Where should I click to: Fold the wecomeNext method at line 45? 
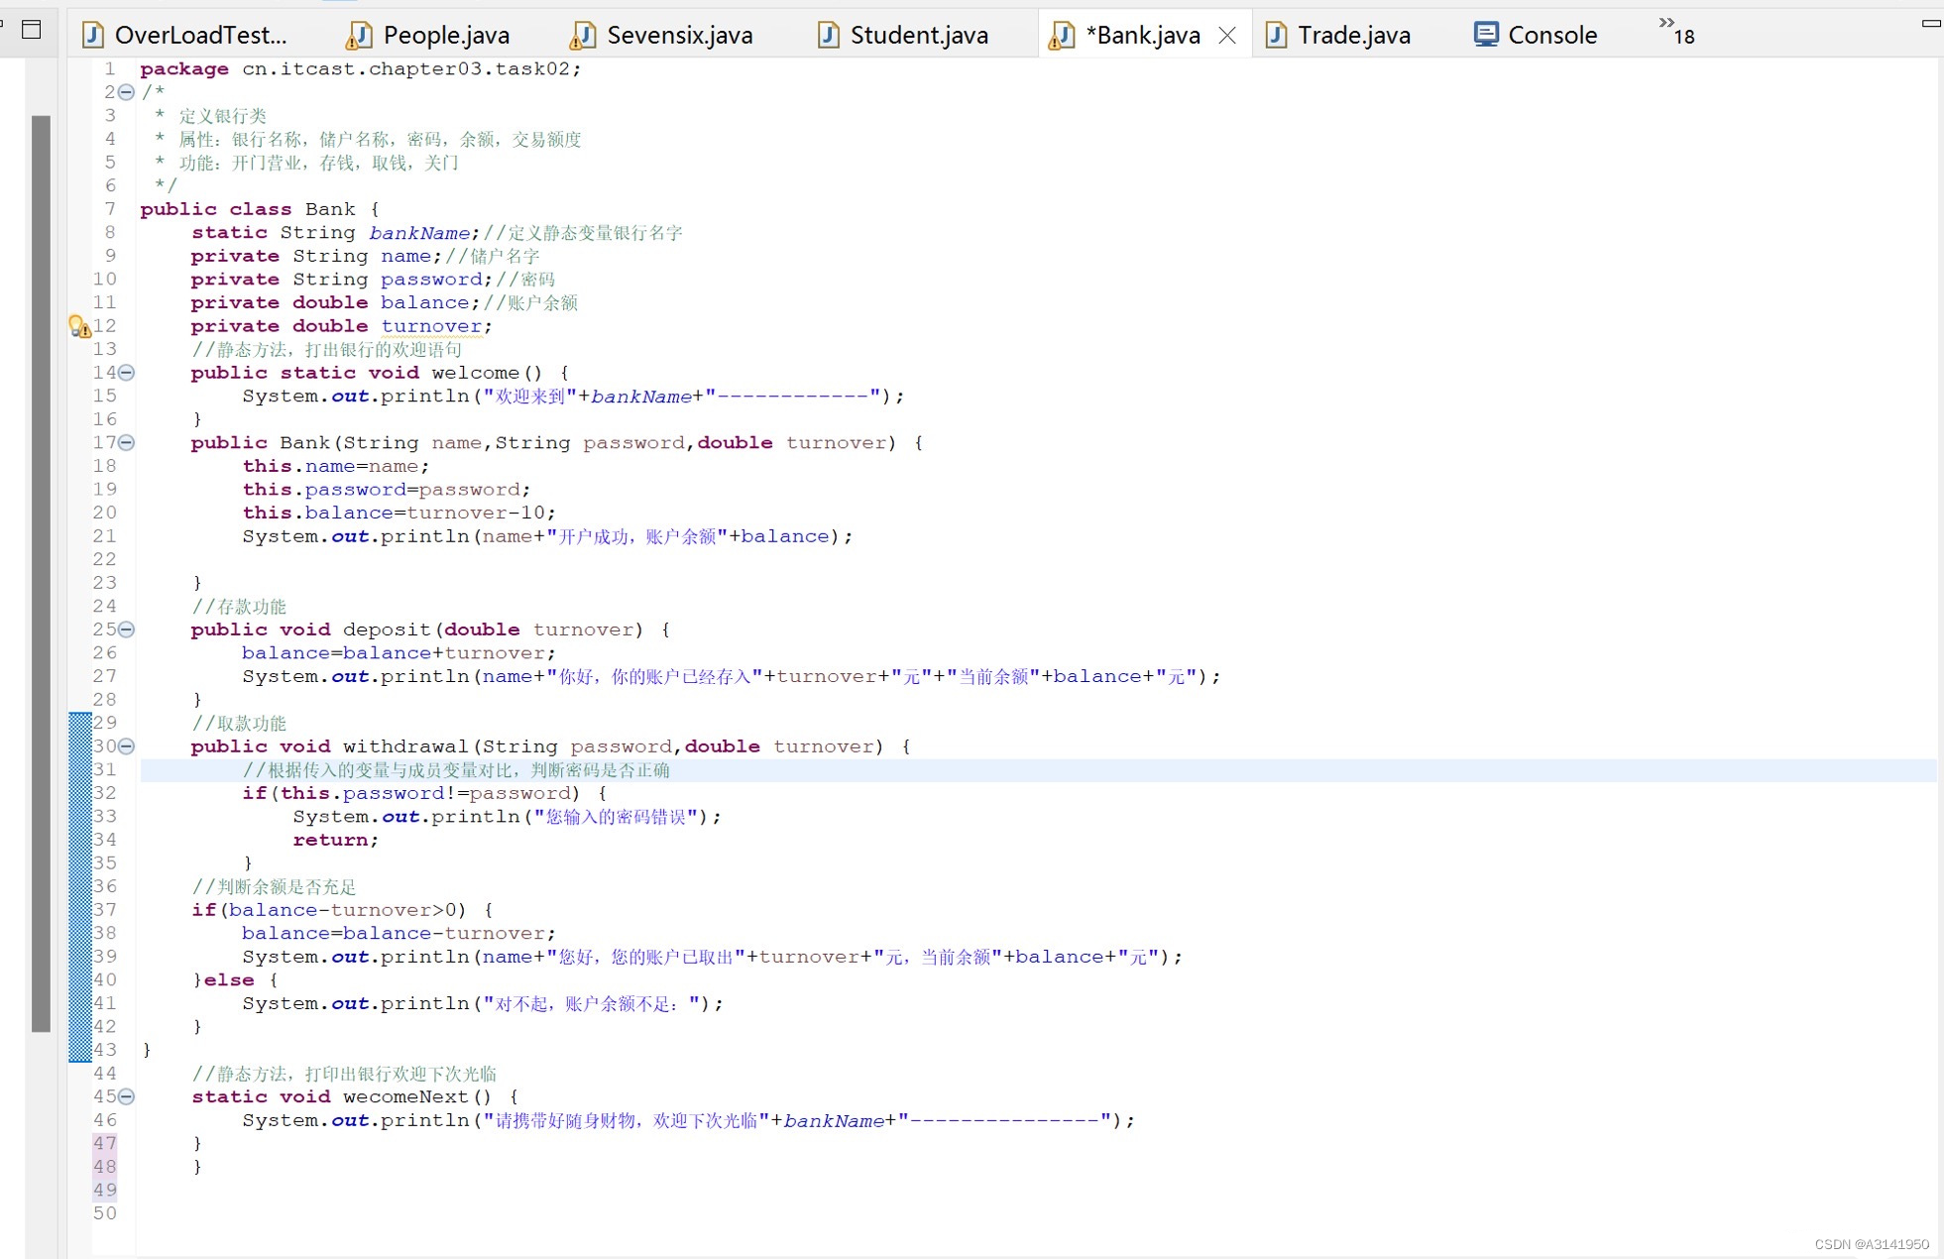127,1096
